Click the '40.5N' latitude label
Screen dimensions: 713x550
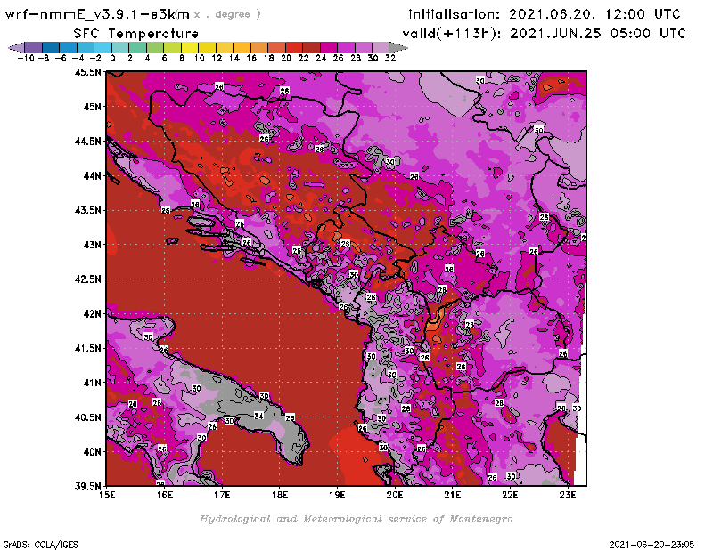tap(87, 417)
